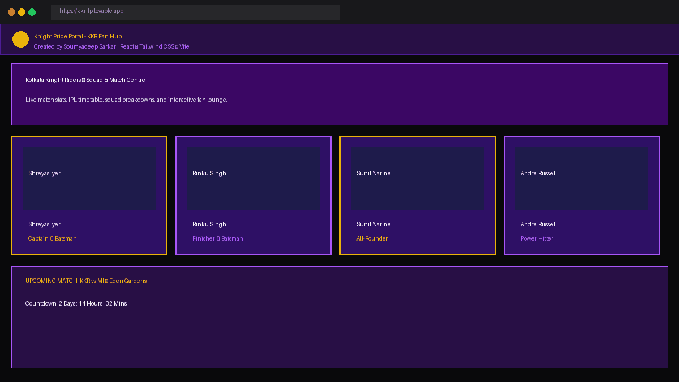Click the green maximize window dot
Image resolution: width=679 pixels, height=382 pixels.
(x=32, y=12)
